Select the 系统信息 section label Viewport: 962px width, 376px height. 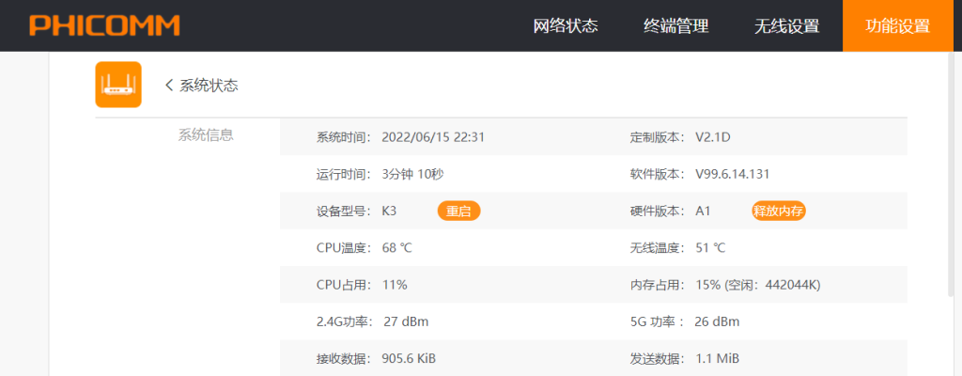(206, 134)
